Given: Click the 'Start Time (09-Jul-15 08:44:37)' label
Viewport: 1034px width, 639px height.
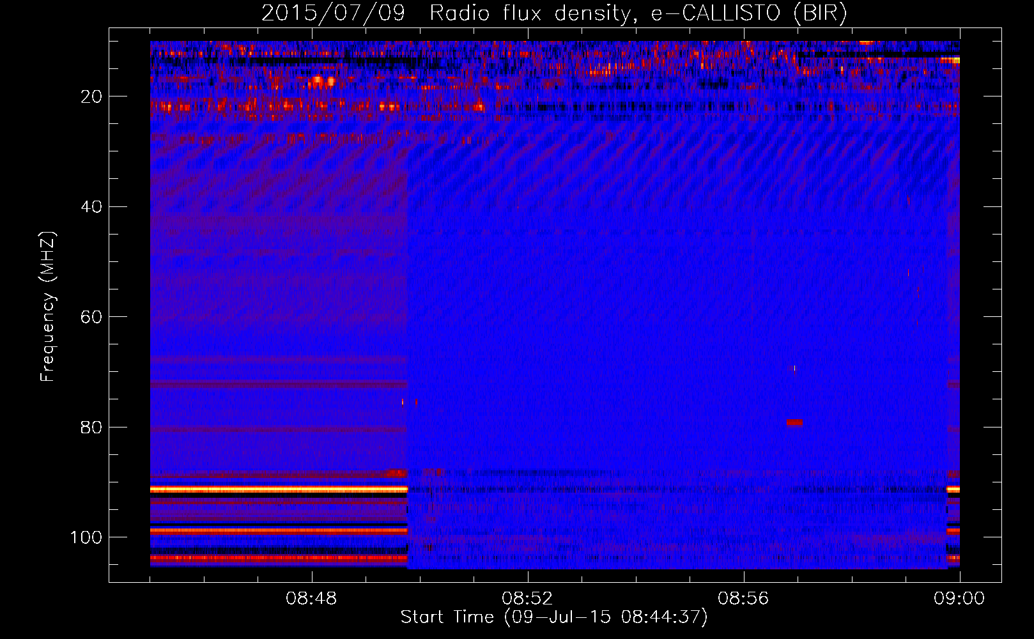Looking at the screenshot, I should tap(554, 617).
